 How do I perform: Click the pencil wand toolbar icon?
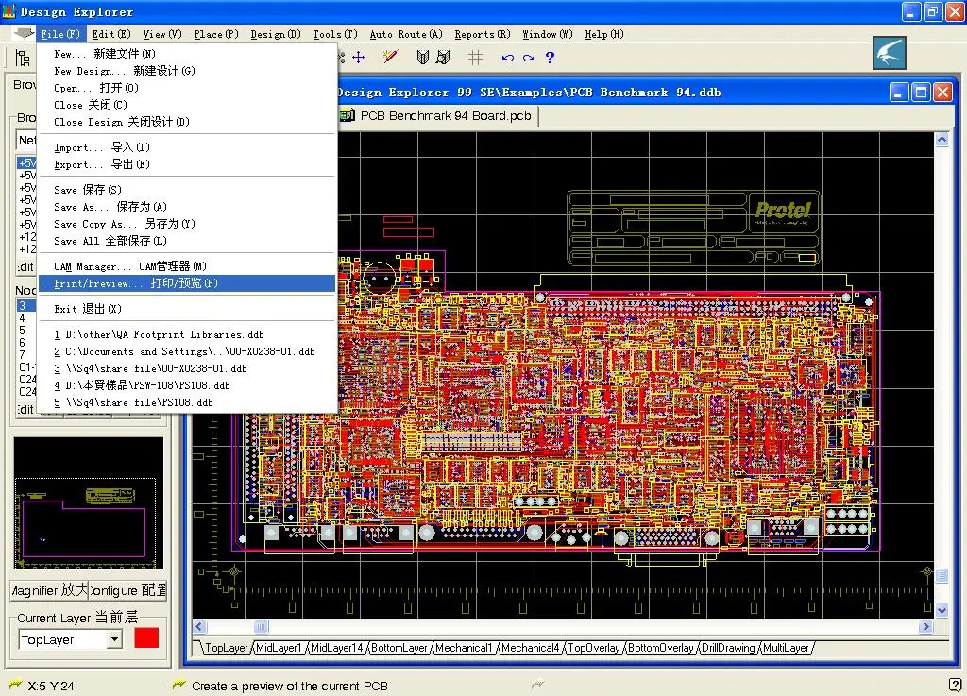tap(390, 58)
